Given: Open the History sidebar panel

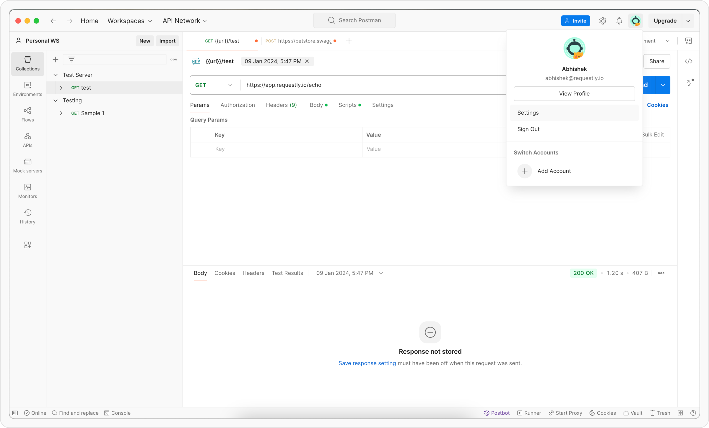Looking at the screenshot, I should 27,216.
